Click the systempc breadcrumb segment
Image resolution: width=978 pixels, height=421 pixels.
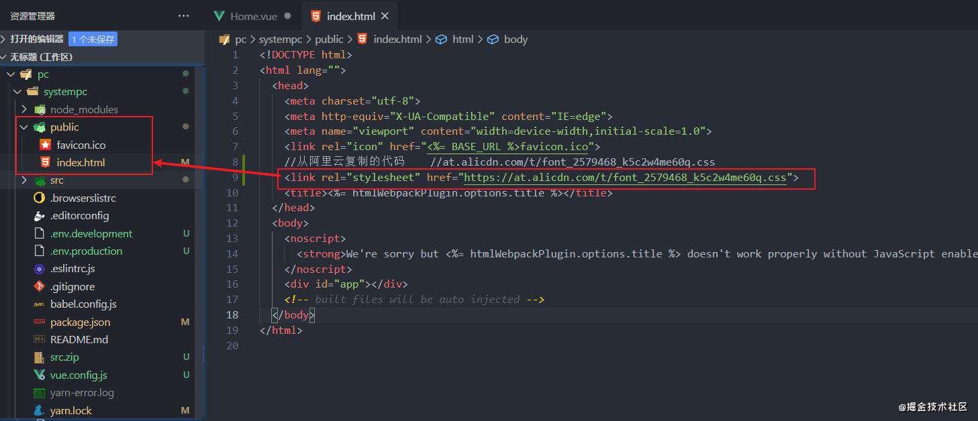pos(281,40)
